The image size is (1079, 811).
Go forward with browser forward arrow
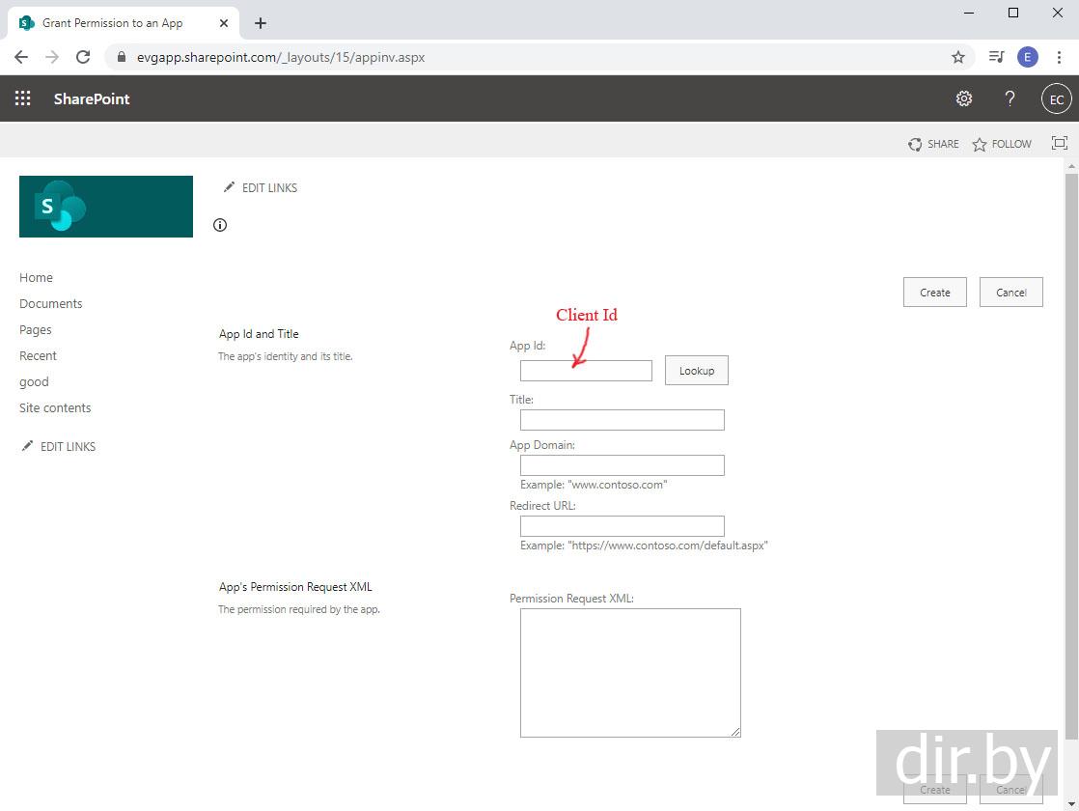(x=51, y=57)
